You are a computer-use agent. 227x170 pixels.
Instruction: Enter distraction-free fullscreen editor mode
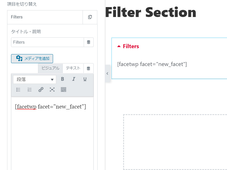coord(52,90)
